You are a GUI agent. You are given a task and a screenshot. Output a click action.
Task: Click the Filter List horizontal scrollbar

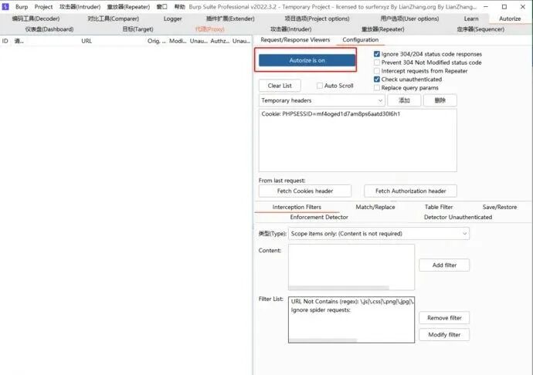(x=323, y=340)
